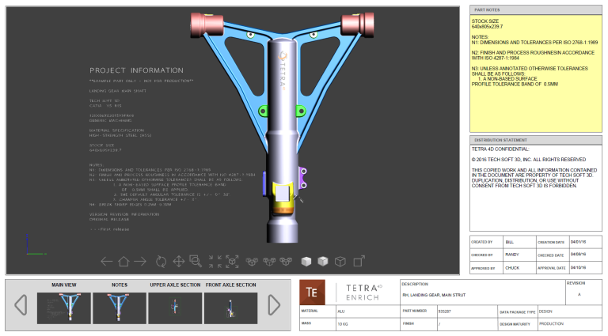Click the 'FRONT AXLE SECTION' label text

point(230,285)
